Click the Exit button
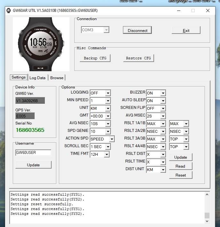The image size is (220, 227). [x=186, y=30]
